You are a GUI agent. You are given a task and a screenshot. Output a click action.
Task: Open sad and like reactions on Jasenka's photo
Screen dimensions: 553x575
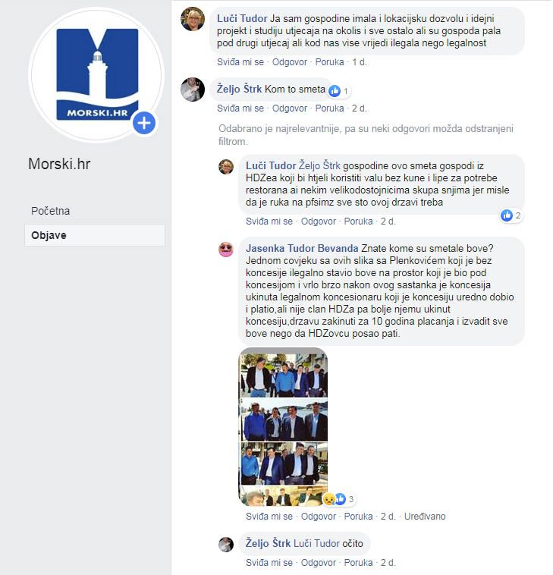click(x=338, y=498)
